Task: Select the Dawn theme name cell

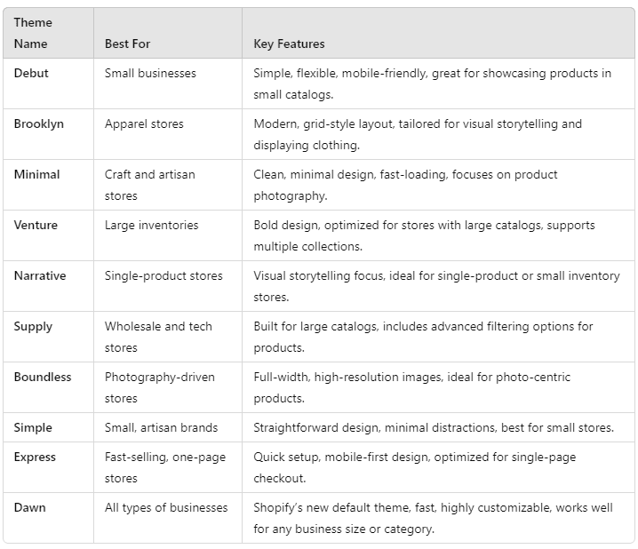Action: pos(30,507)
